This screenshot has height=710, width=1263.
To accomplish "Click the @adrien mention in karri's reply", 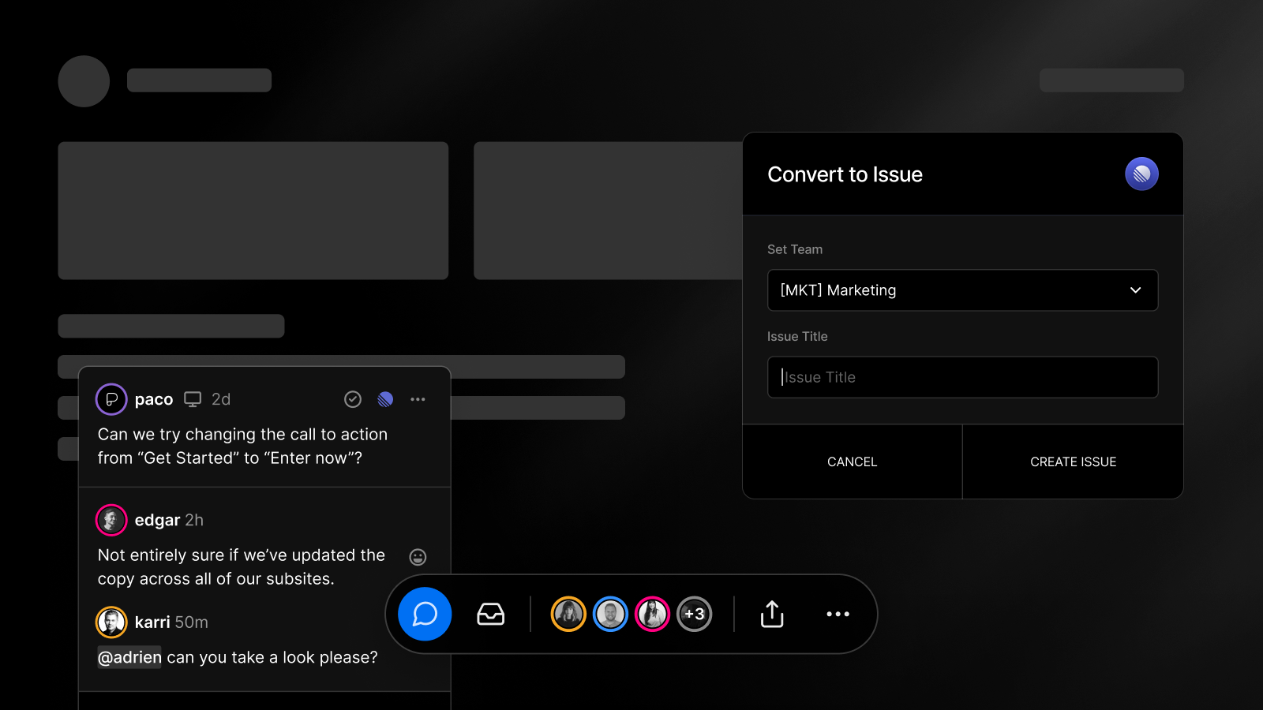I will click(x=129, y=657).
